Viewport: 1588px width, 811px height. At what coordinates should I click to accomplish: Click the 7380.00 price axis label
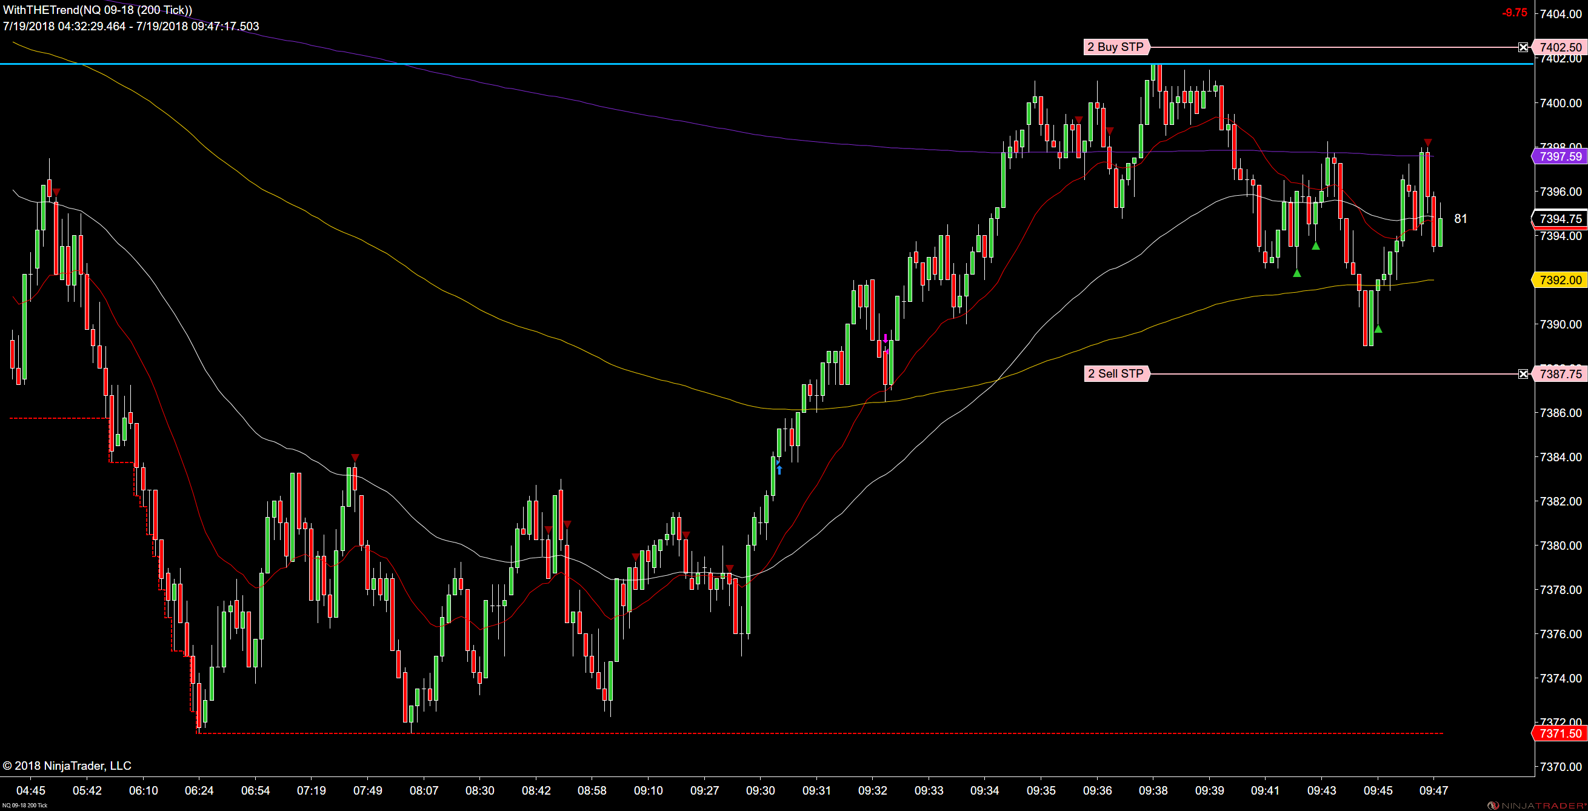1561,546
